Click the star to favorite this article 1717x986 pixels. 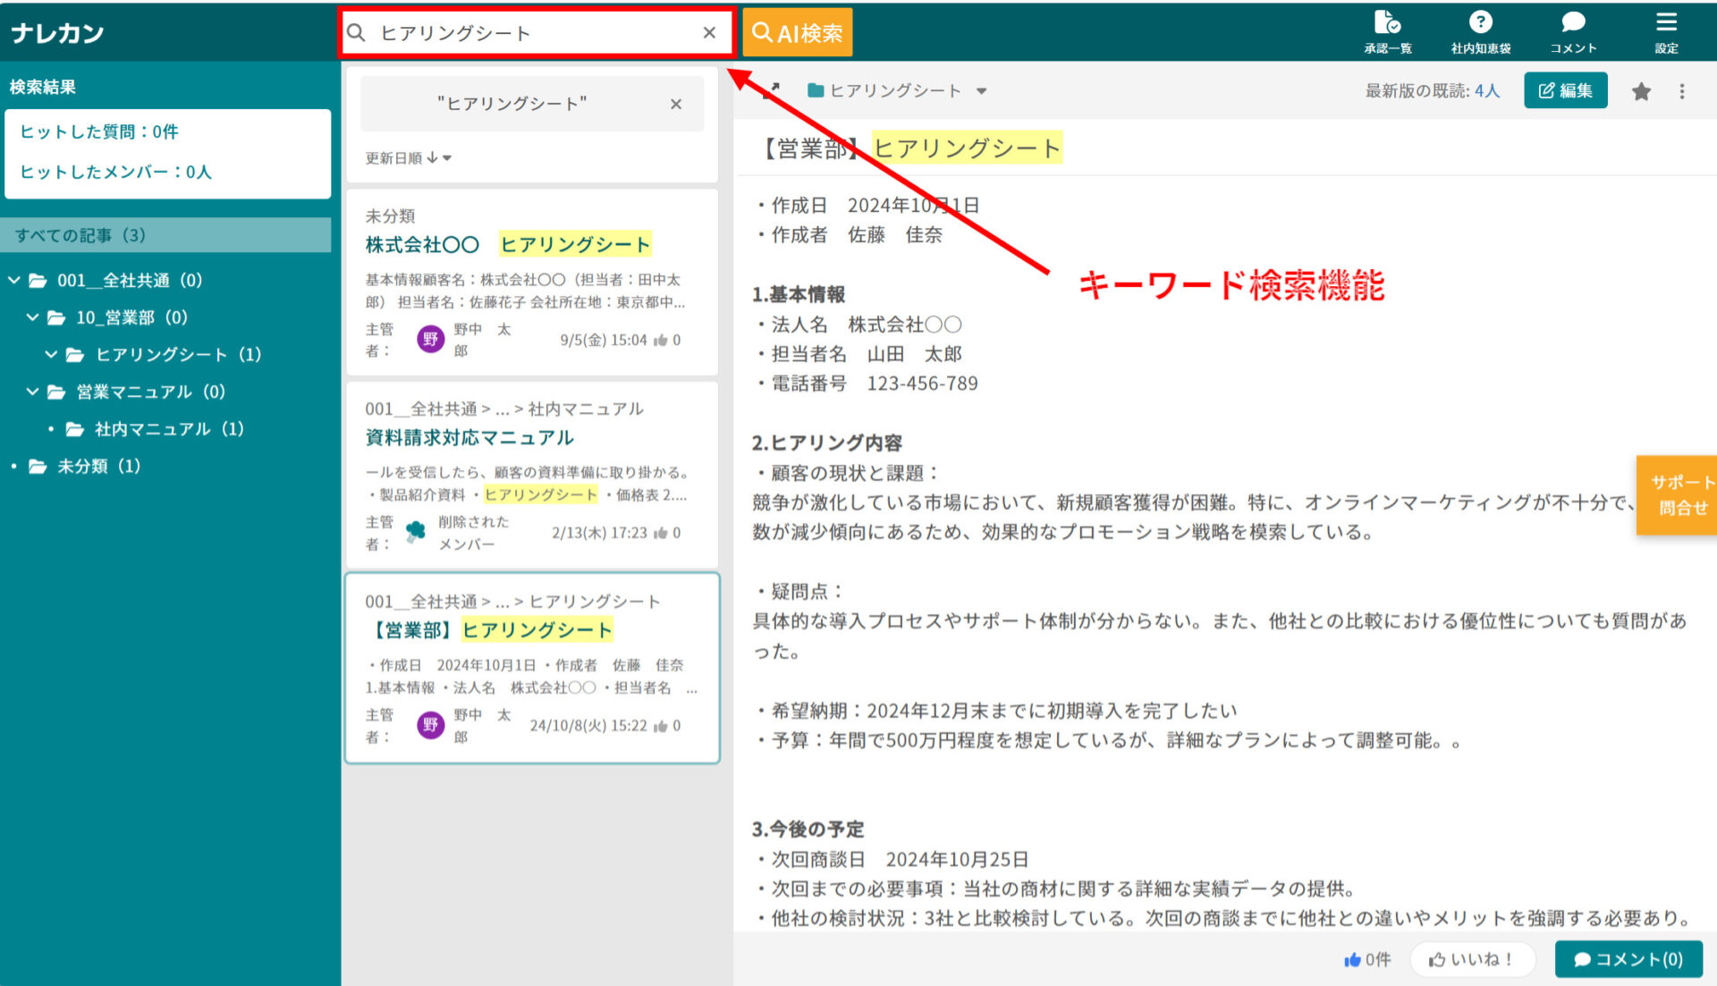click(1641, 90)
